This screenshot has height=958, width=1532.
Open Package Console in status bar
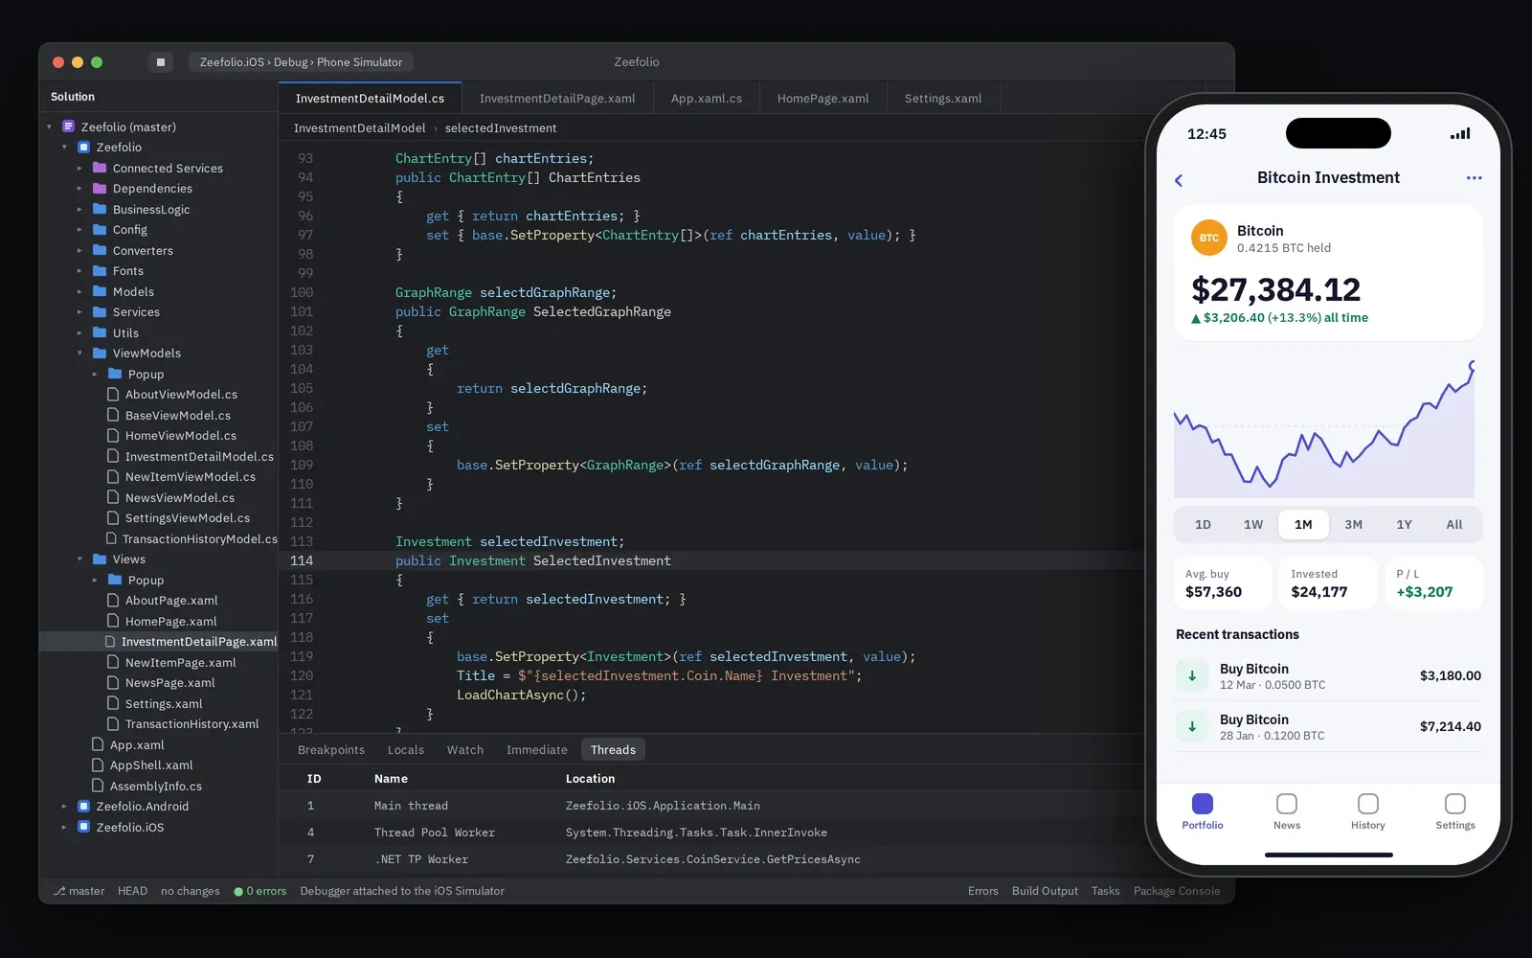click(x=1177, y=891)
